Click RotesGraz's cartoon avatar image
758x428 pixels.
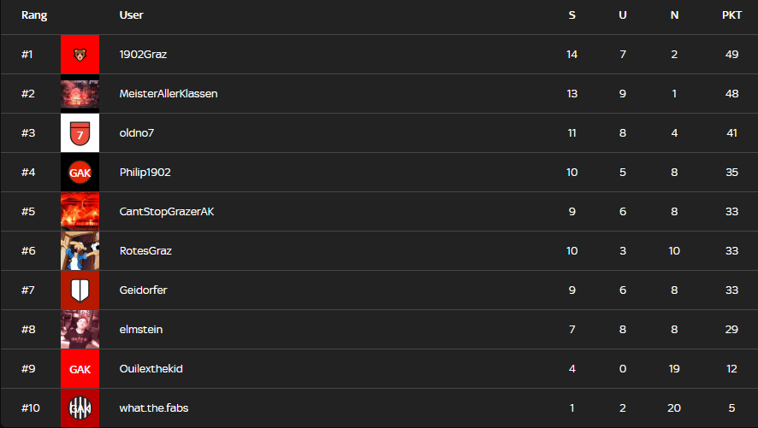pos(80,251)
